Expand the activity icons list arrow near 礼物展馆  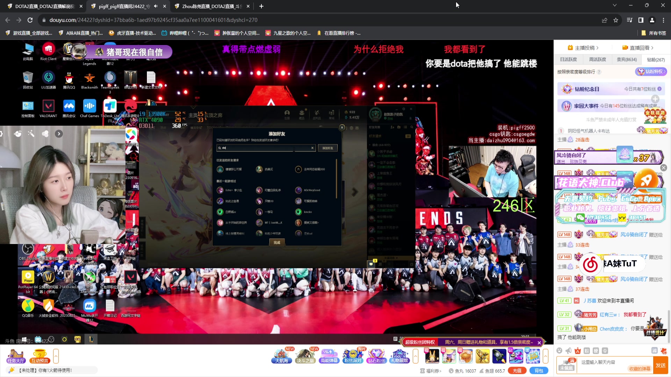tap(416, 356)
